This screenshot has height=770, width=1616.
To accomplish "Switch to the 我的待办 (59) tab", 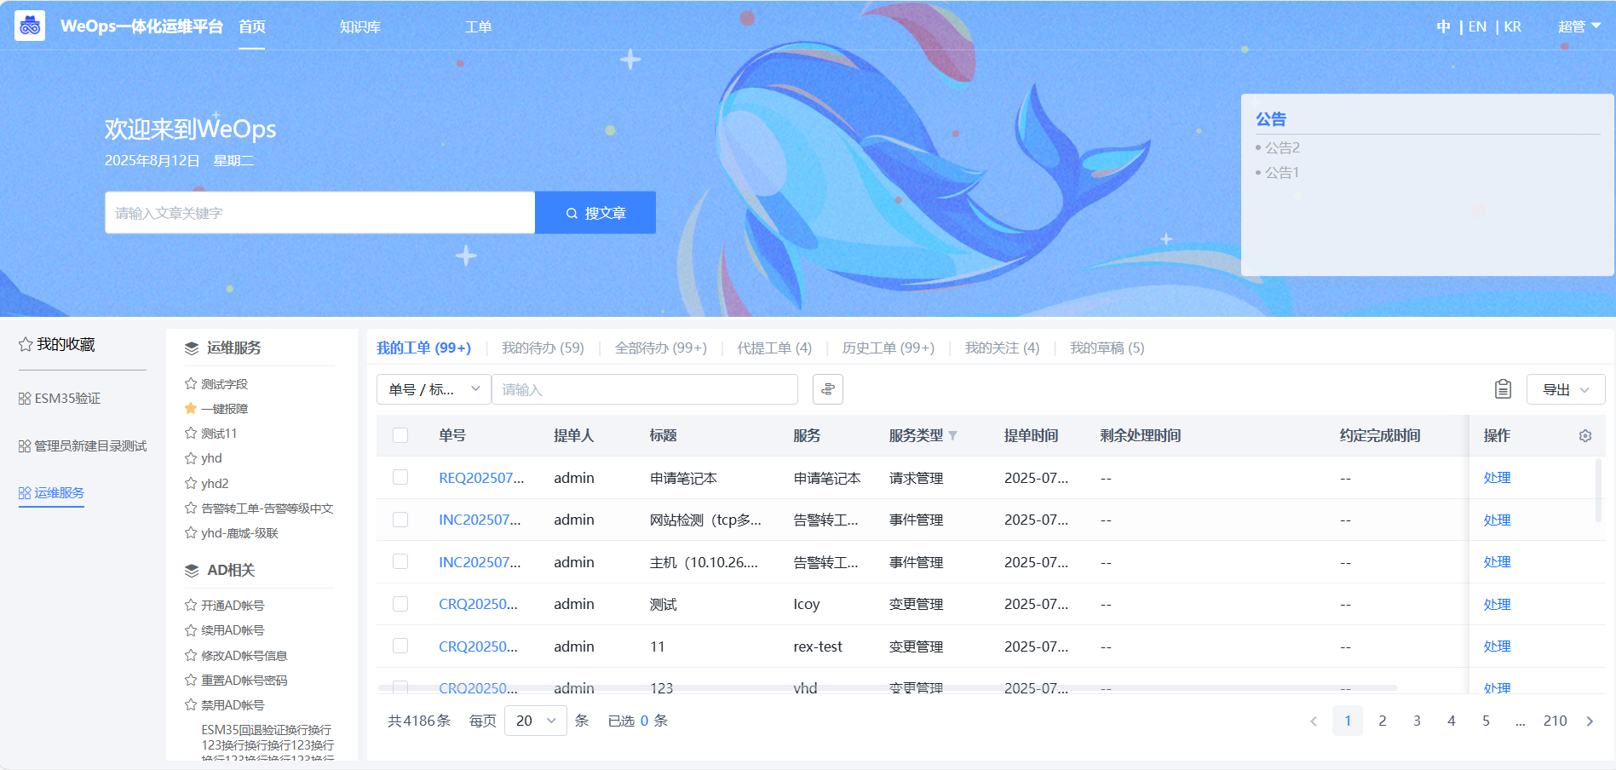I will pos(543,348).
